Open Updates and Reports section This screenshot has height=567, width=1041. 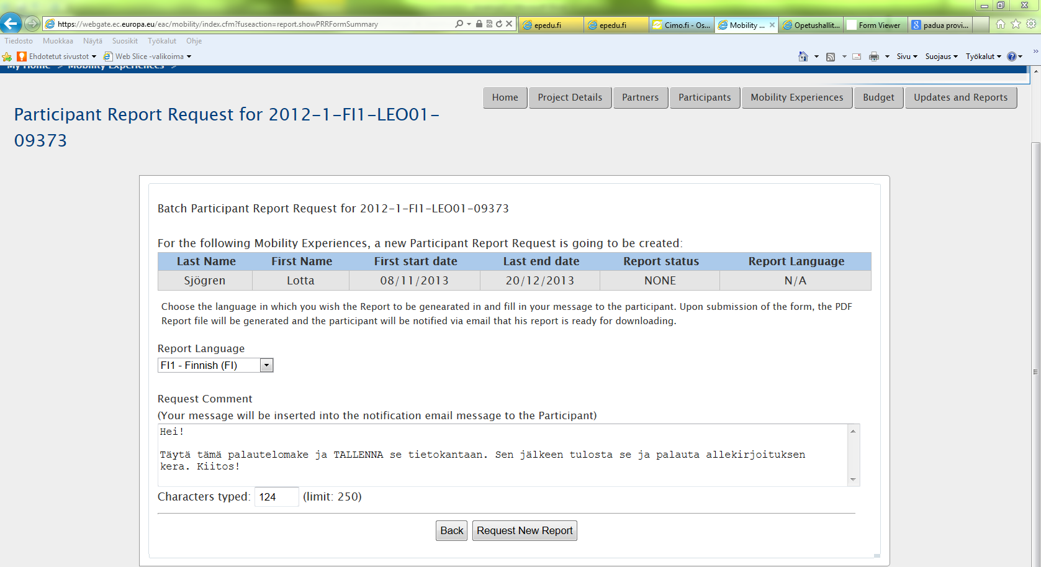961,98
